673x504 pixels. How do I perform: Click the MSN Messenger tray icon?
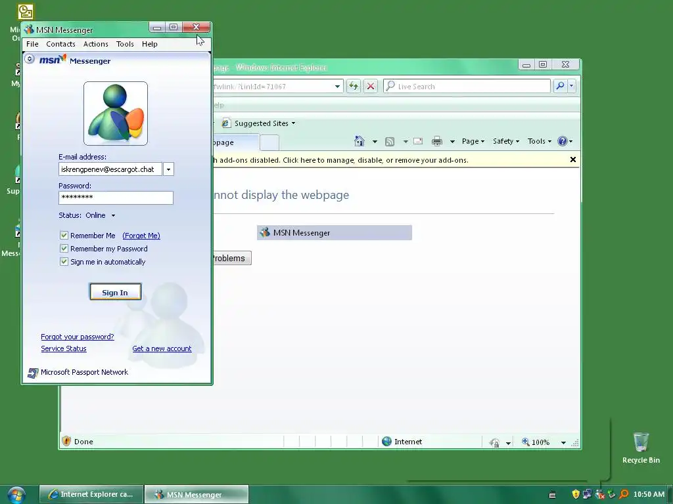tap(599, 495)
